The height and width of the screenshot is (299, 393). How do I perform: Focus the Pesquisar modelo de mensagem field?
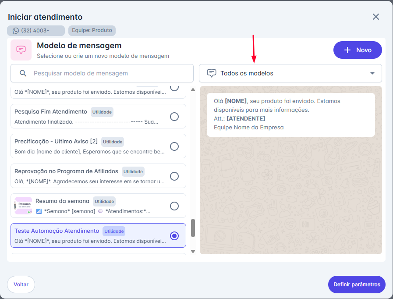click(110, 73)
